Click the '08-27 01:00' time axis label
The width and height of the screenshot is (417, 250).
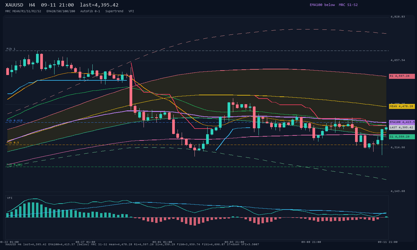pyautogui.click(x=85, y=242)
